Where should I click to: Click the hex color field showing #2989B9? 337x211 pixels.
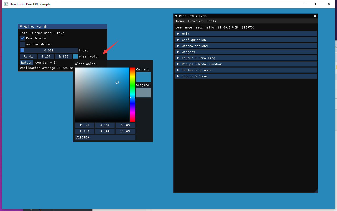coord(105,137)
